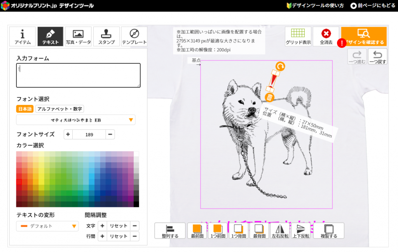This screenshot has width=398, height=252.
Task: Select the red exclamation text object
Action: pos(273,82)
